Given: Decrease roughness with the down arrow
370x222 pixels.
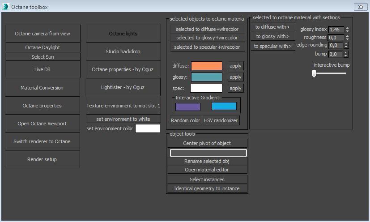Looking at the screenshot, I should click(x=347, y=39).
